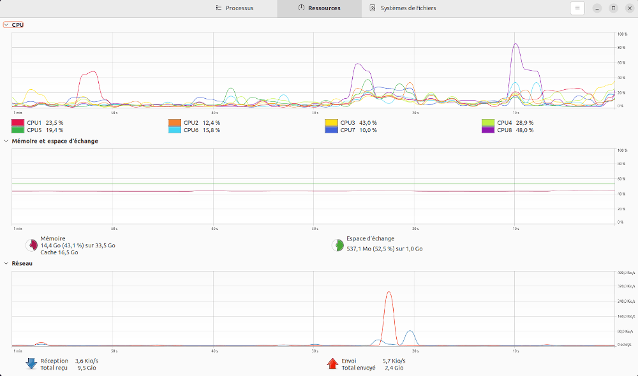The height and width of the screenshot is (376, 638).
Task: Click the blue Réception download arrow icon
Action: tap(31, 364)
